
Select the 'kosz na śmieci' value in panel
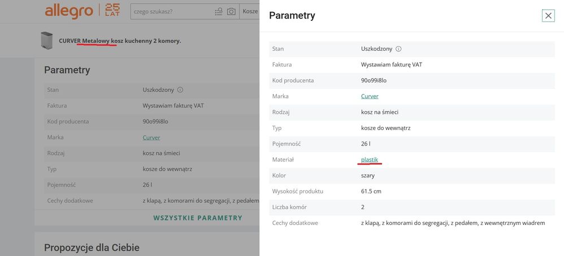click(x=383, y=112)
